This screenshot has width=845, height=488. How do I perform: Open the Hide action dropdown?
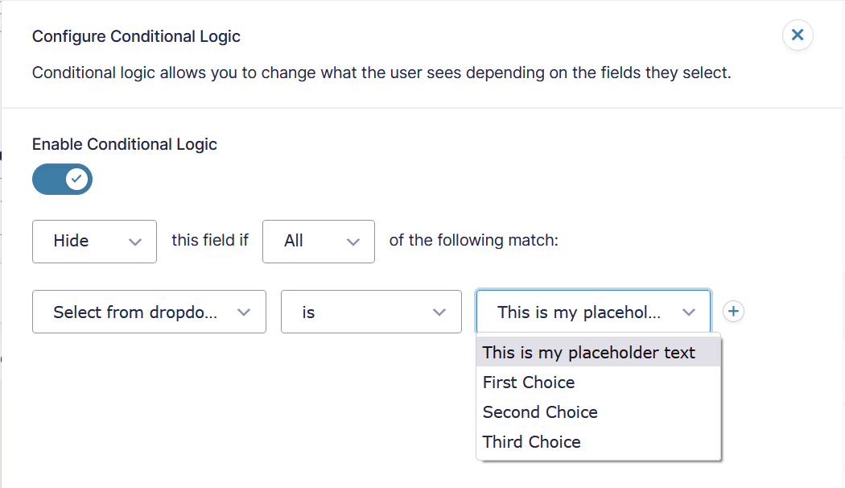pyautogui.click(x=94, y=241)
